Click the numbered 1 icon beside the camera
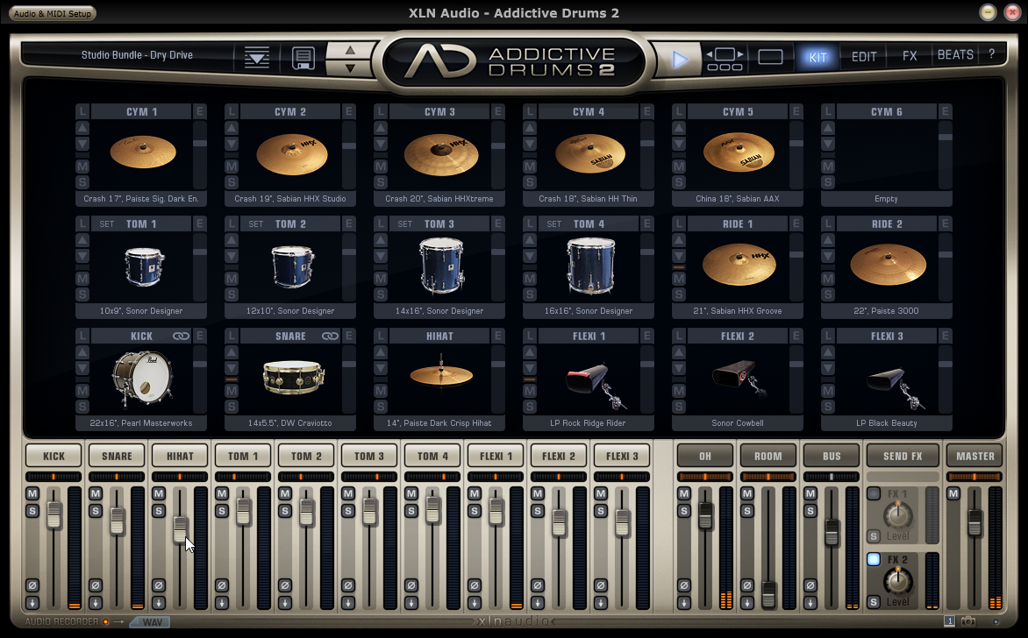 point(949,621)
